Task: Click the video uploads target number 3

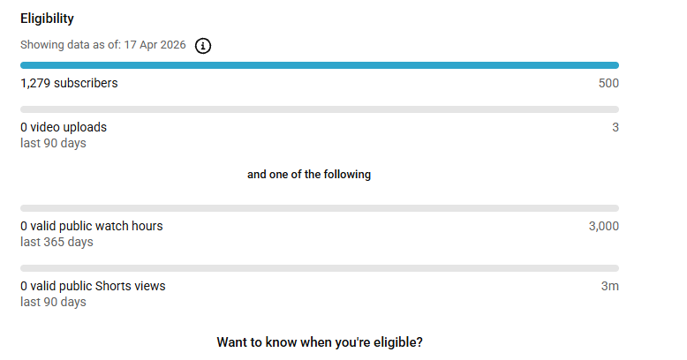Action: (x=615, y=127)
